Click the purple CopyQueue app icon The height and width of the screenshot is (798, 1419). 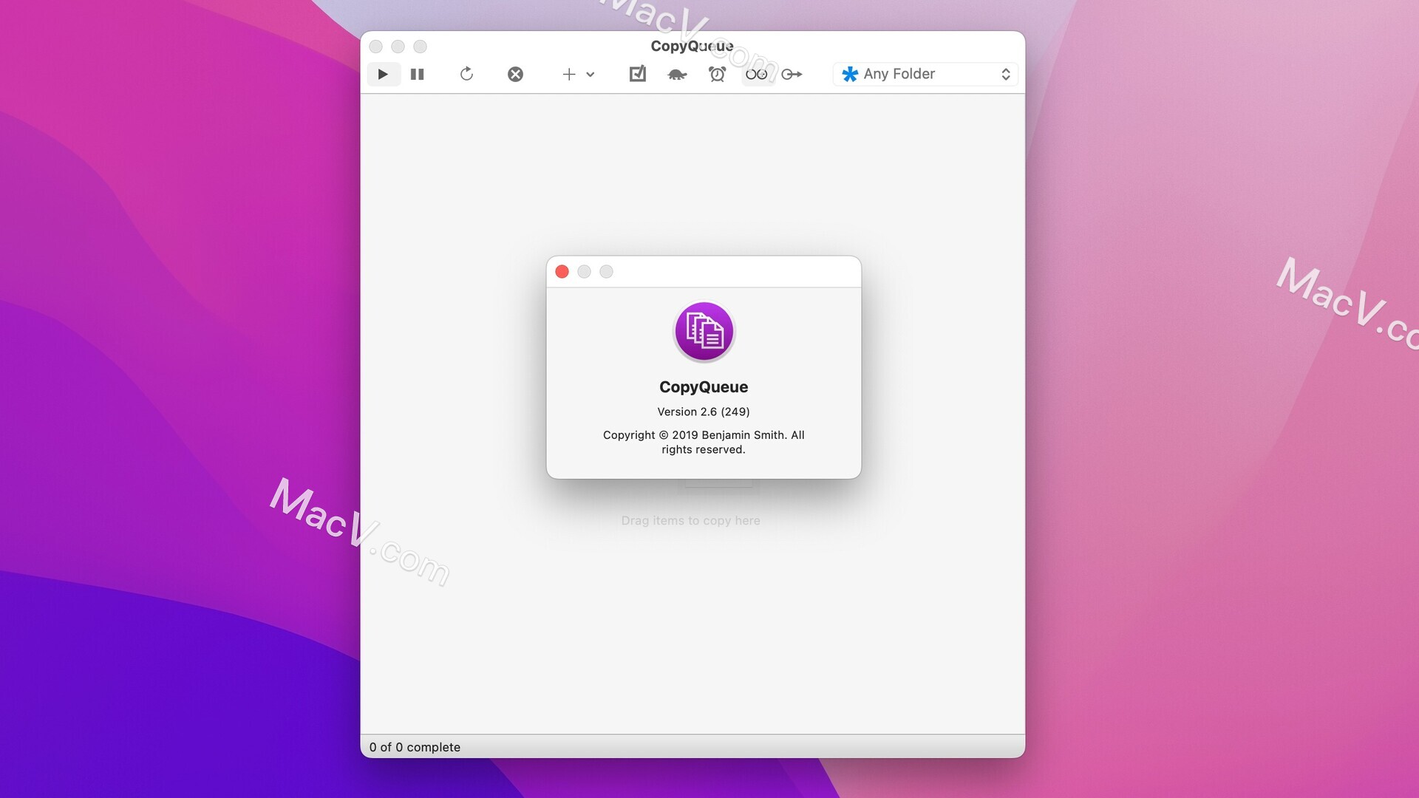click(x=704, y=331)
